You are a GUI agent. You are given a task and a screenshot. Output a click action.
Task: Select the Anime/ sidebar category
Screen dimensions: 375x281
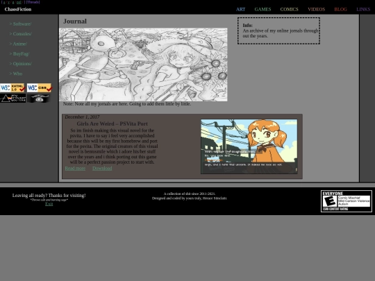[18, 44]
